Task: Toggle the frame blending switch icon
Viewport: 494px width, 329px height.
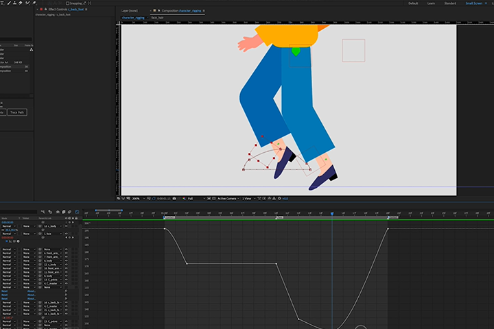Action: (63, 212)
